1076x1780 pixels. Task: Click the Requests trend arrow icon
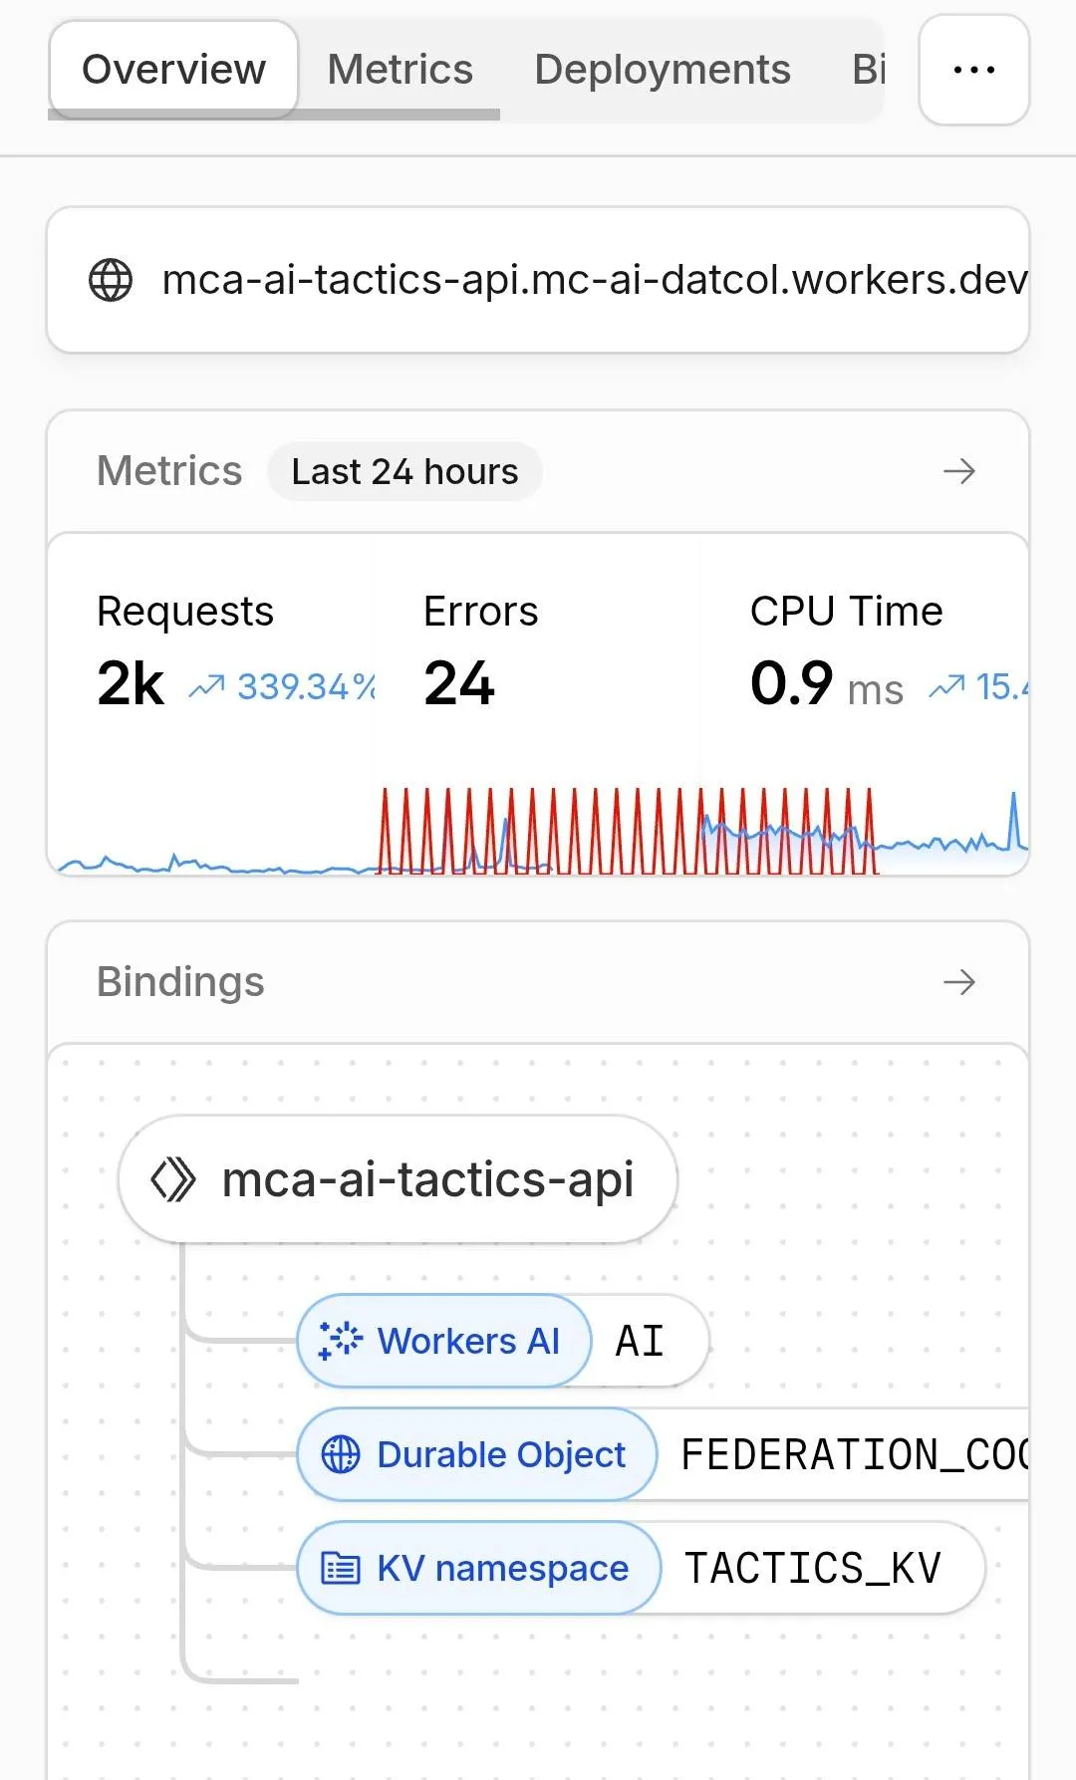point(207,686)
